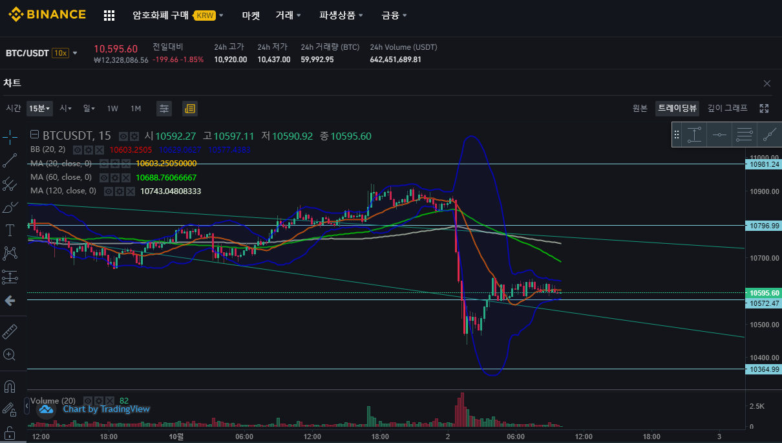Viewport: 782px width, 443px height.
Task: Select diagonal line icon in floating toolbar
Action: click(769, 135)
